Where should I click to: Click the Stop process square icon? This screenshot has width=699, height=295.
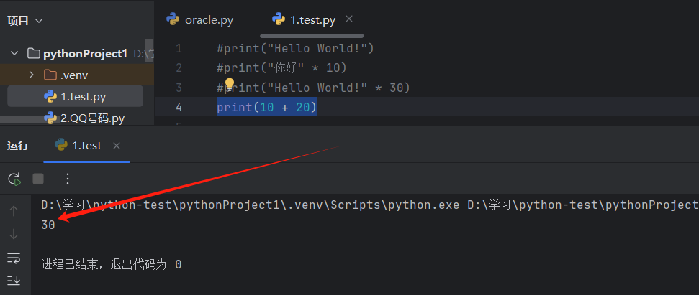38,179
